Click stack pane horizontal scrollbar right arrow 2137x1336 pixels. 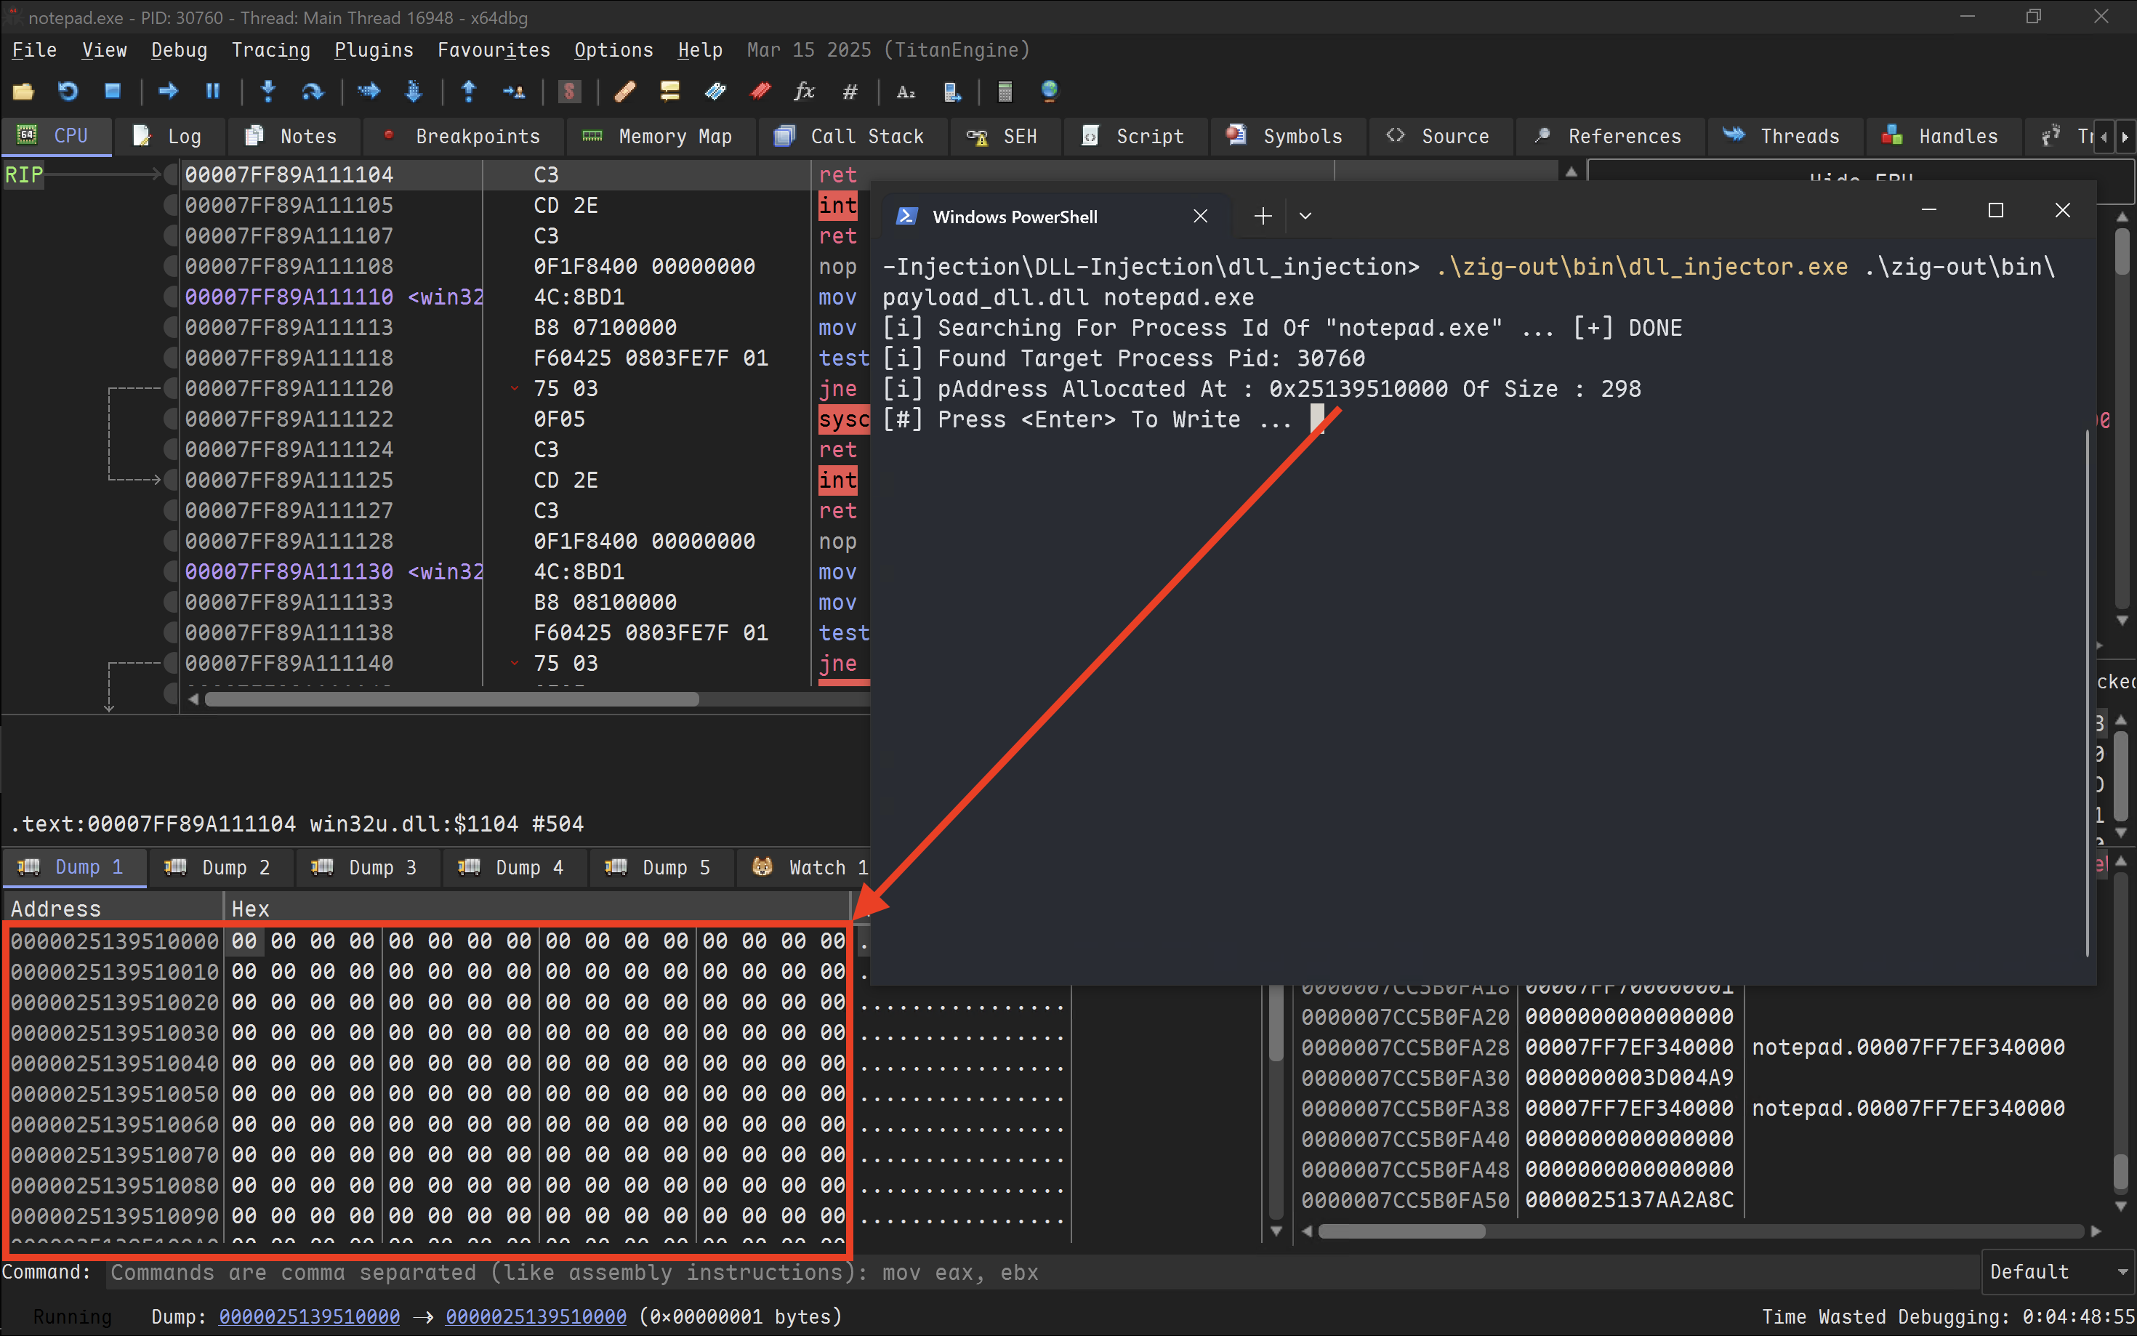coord(2096,1231)
